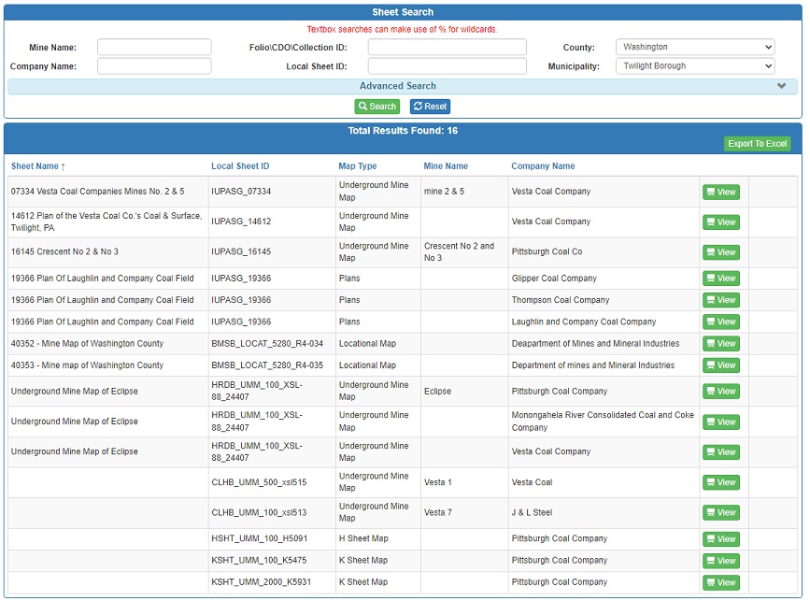This screenshot has width=810, height=601.
Task: View the KSHT_UMM_2000_K5931 sheet
Action: point(721,583)
